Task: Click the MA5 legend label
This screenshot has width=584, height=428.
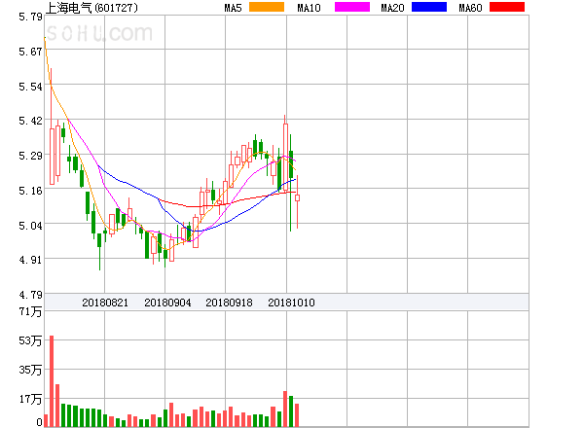Action: pos(233,8)
